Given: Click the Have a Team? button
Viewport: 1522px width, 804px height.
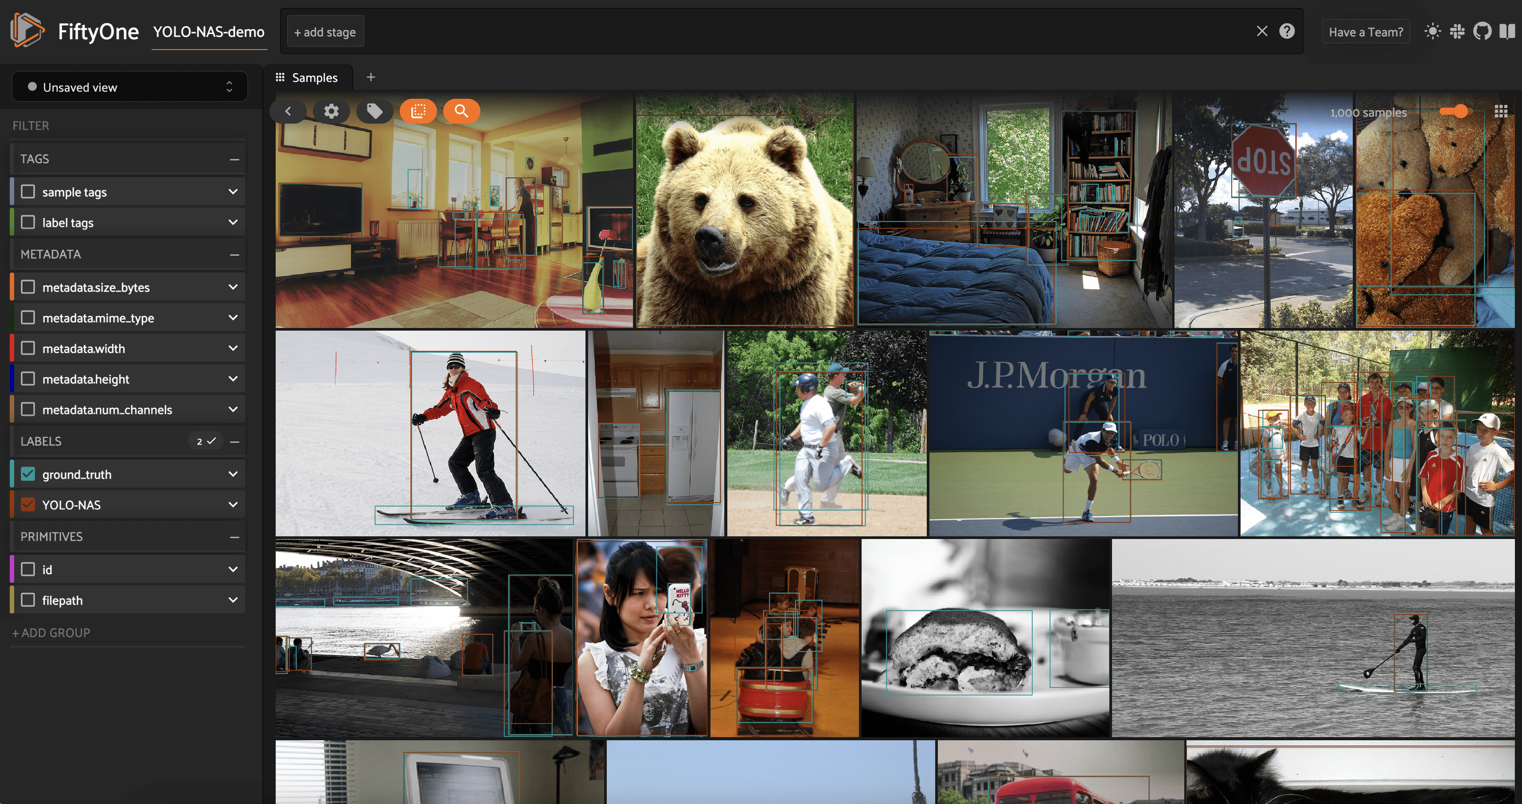Looking at the screenshot, I should (x=1366, y=32).
